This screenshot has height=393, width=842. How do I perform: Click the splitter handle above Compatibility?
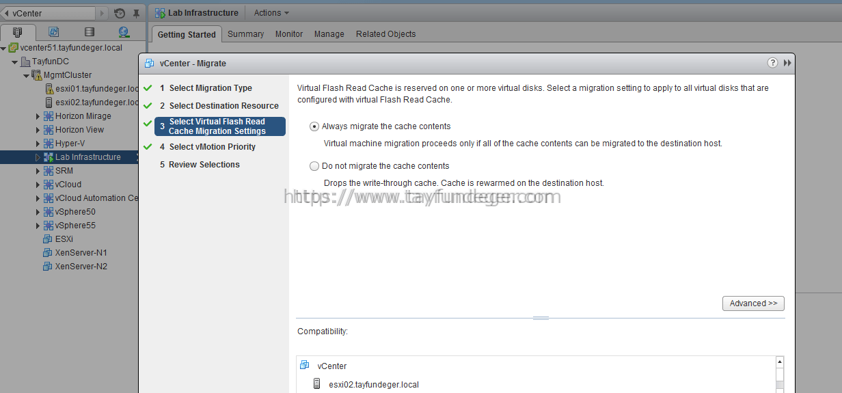pos(541,318)
